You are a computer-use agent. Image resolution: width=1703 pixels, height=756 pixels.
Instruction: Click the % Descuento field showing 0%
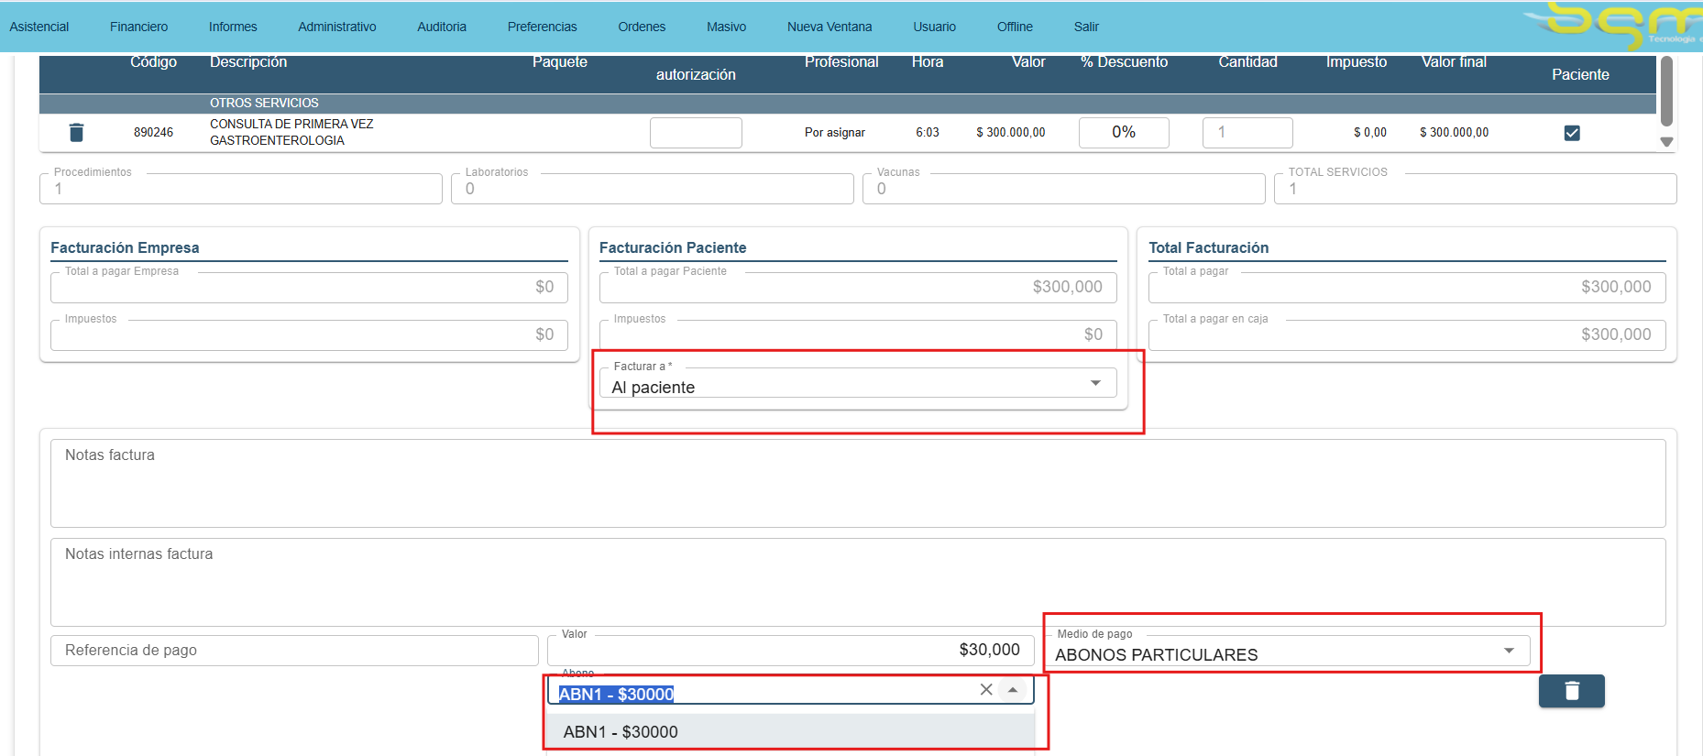[x=1124, y=133]
